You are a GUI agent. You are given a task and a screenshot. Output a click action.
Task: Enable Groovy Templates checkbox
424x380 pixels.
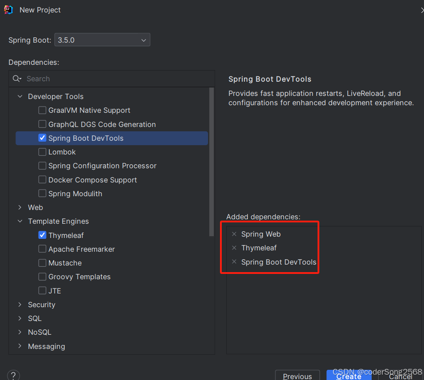[x=42, y=277]
